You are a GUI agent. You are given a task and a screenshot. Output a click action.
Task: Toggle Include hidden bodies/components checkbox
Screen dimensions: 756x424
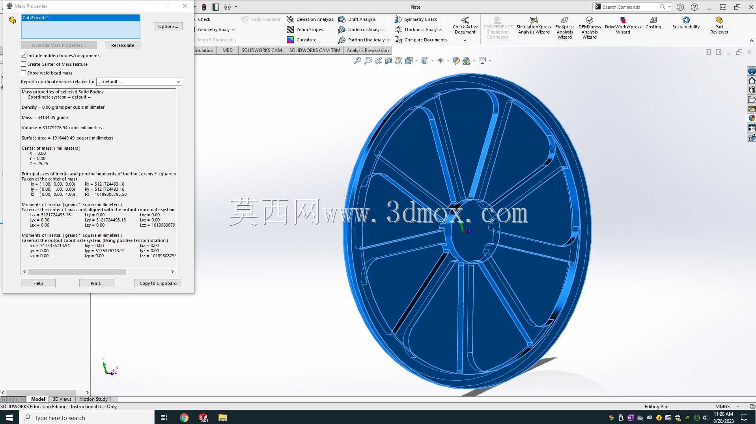pyautogui.click(x=24, y=56)
